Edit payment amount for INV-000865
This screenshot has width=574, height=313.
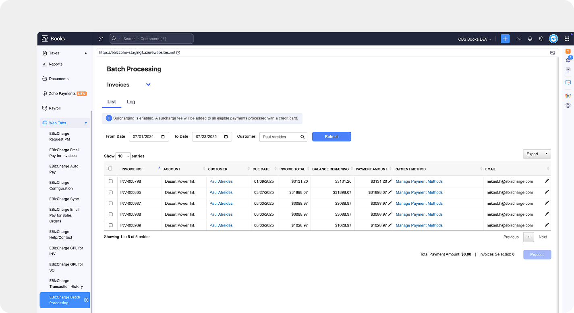[x=390, y=192]
